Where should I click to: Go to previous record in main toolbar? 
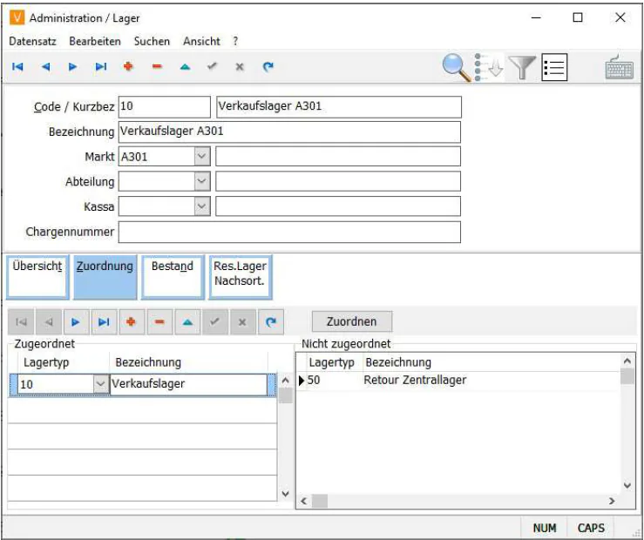pyautogui.click(x=45, y=66)
